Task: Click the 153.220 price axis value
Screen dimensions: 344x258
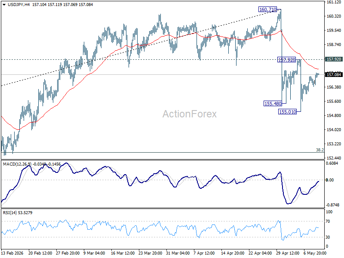Action: point(334,144)
